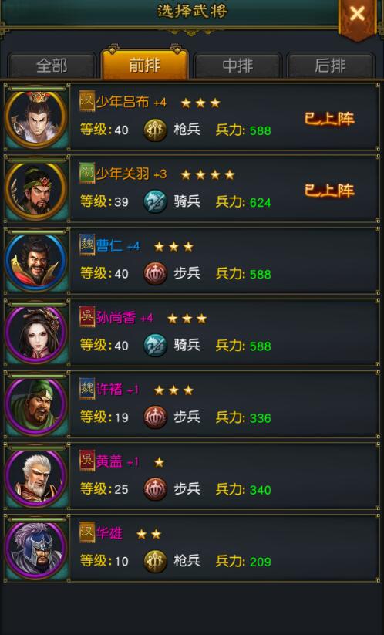Click 吴 faction badge beside 黄盖
Viewport: 384px width, 635px height.
pyautogui.click(x=87, y=461)
